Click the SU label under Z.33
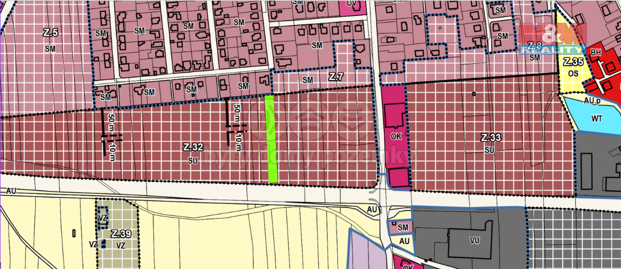This screenshot has height=269, width=621. [x=489, y=150]
